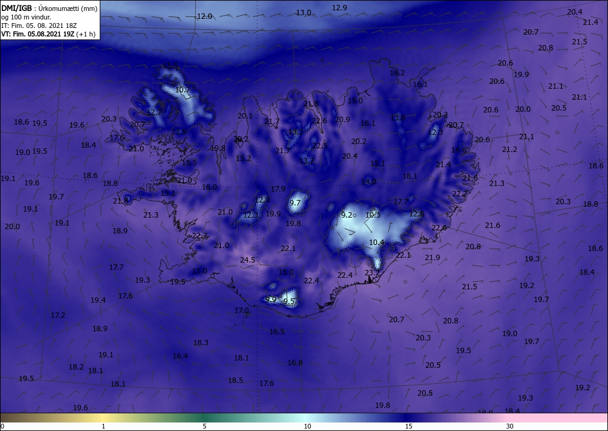The height and width of the screenshot is (431, 608).
Task: Select the 17.2 value in the southwest ocean
Action: 58,315
